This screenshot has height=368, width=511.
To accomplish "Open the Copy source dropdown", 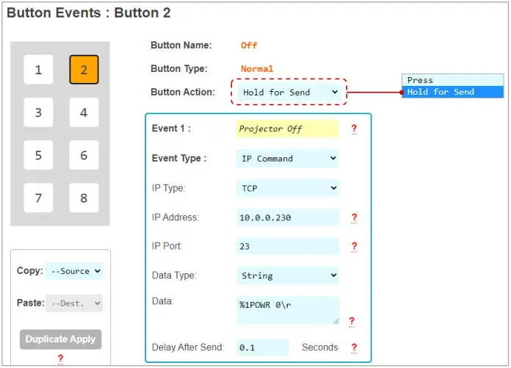I will [74, 271].
